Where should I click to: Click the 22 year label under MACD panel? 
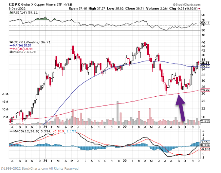coord(125,161)
